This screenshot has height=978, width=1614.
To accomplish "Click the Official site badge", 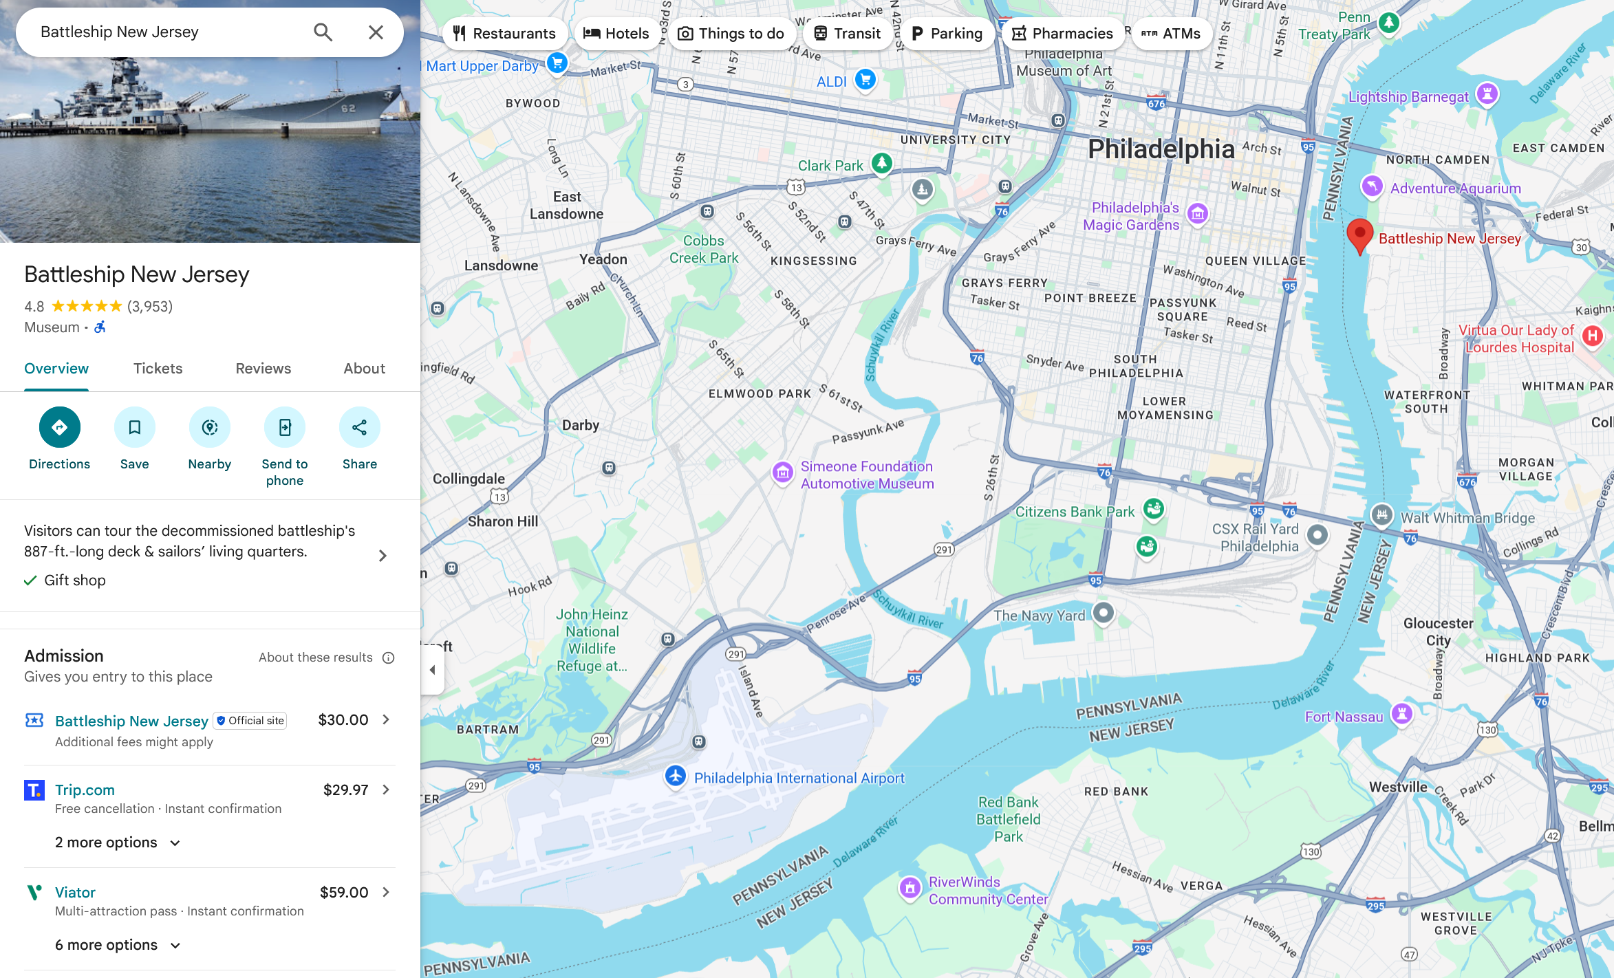I will [250, 721].
